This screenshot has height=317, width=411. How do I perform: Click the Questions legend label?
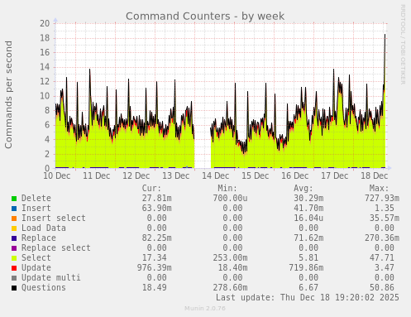(44, 288)
